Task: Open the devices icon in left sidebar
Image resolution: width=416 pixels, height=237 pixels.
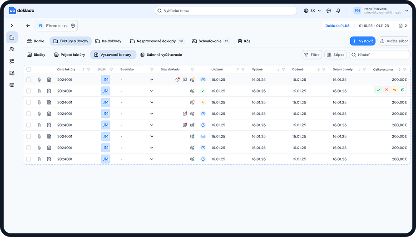Action: click(x=12, y=73)
